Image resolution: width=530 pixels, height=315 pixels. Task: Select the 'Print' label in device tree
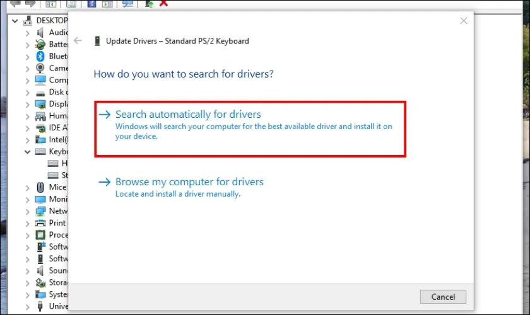click(x=57, y=223)
